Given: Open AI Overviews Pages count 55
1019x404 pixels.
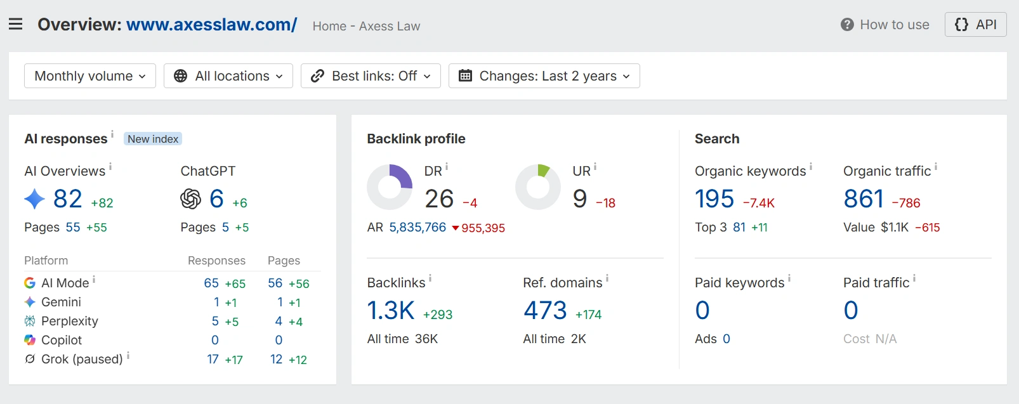Looking at the screenshot, I should [73, 227].
